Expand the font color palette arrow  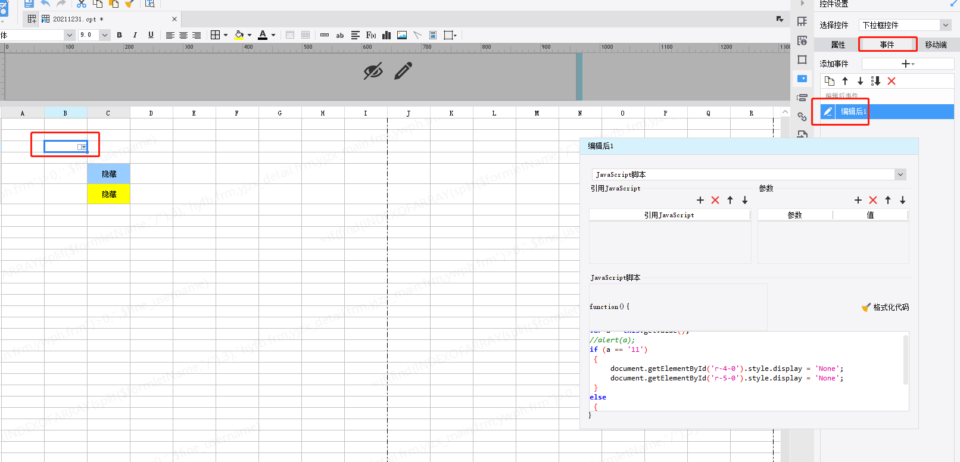pyautogui.click(x=273, y=35)
